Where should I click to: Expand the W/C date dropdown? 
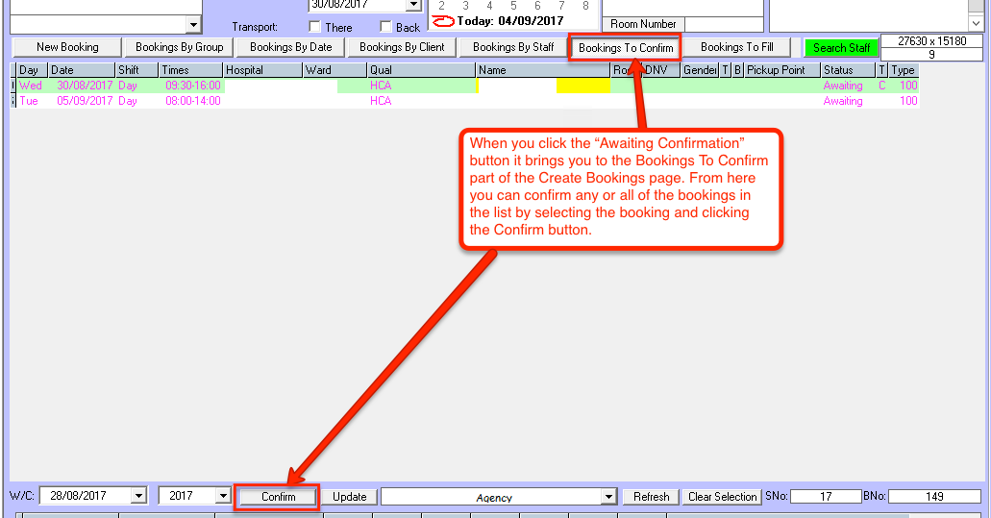(x=138, y=497)
